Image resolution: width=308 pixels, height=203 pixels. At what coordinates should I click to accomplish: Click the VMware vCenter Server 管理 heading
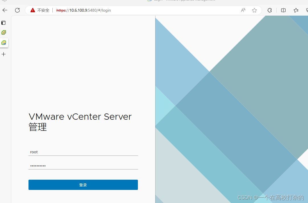tap(80, 122)
